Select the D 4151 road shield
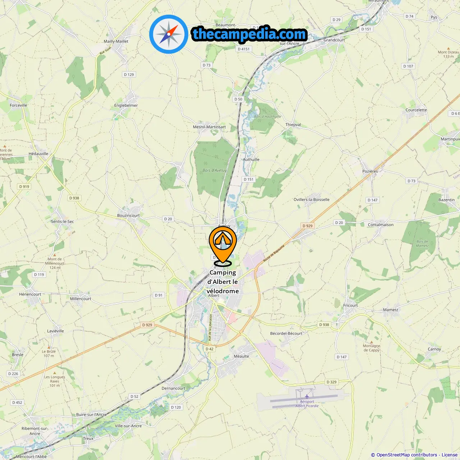 244,49
